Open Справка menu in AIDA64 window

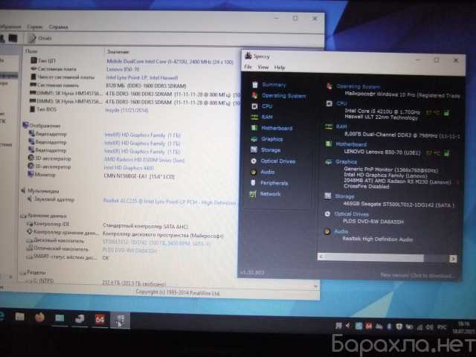tap(58, 27)
